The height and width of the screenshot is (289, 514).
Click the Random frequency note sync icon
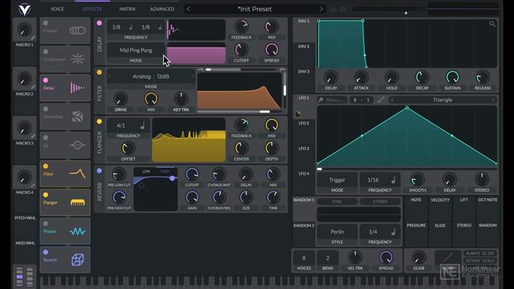(394, 232)
